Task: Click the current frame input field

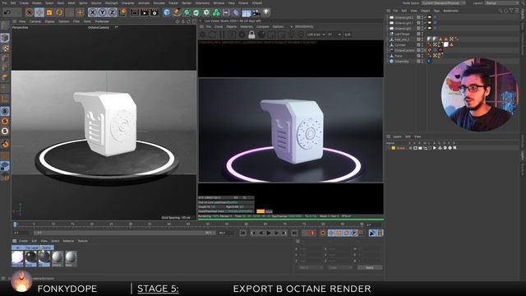Action: tap(22, 233)
